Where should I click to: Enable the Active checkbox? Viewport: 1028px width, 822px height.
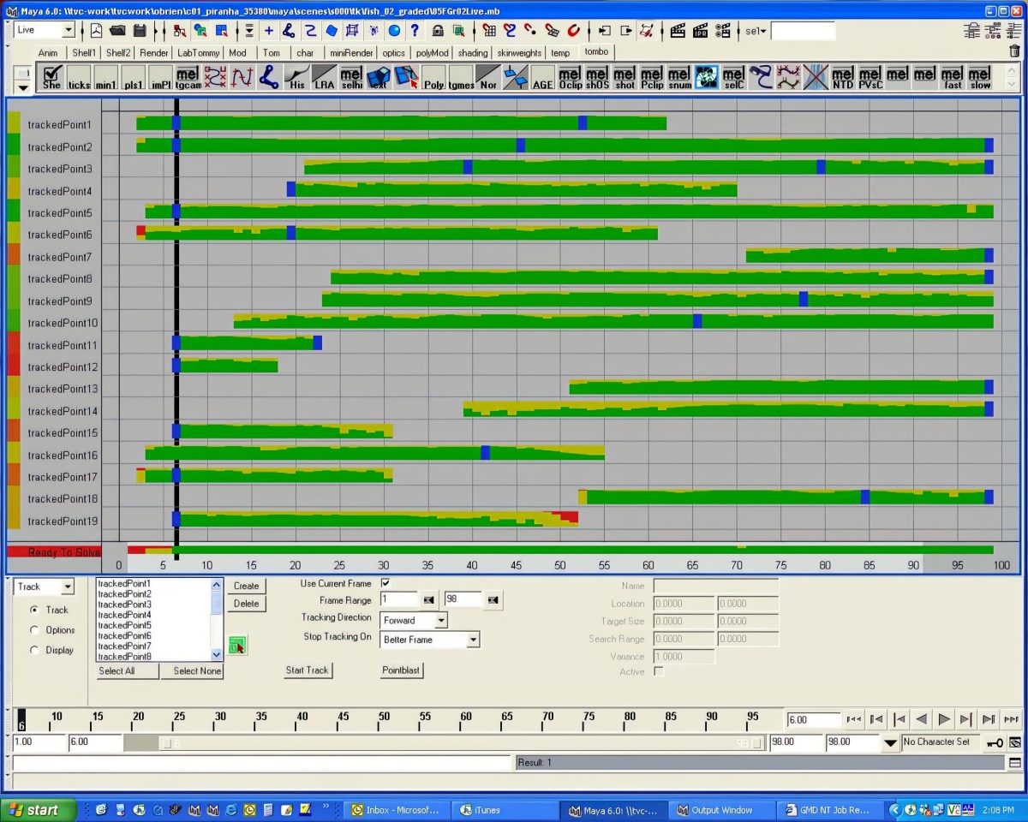[657, 672]
